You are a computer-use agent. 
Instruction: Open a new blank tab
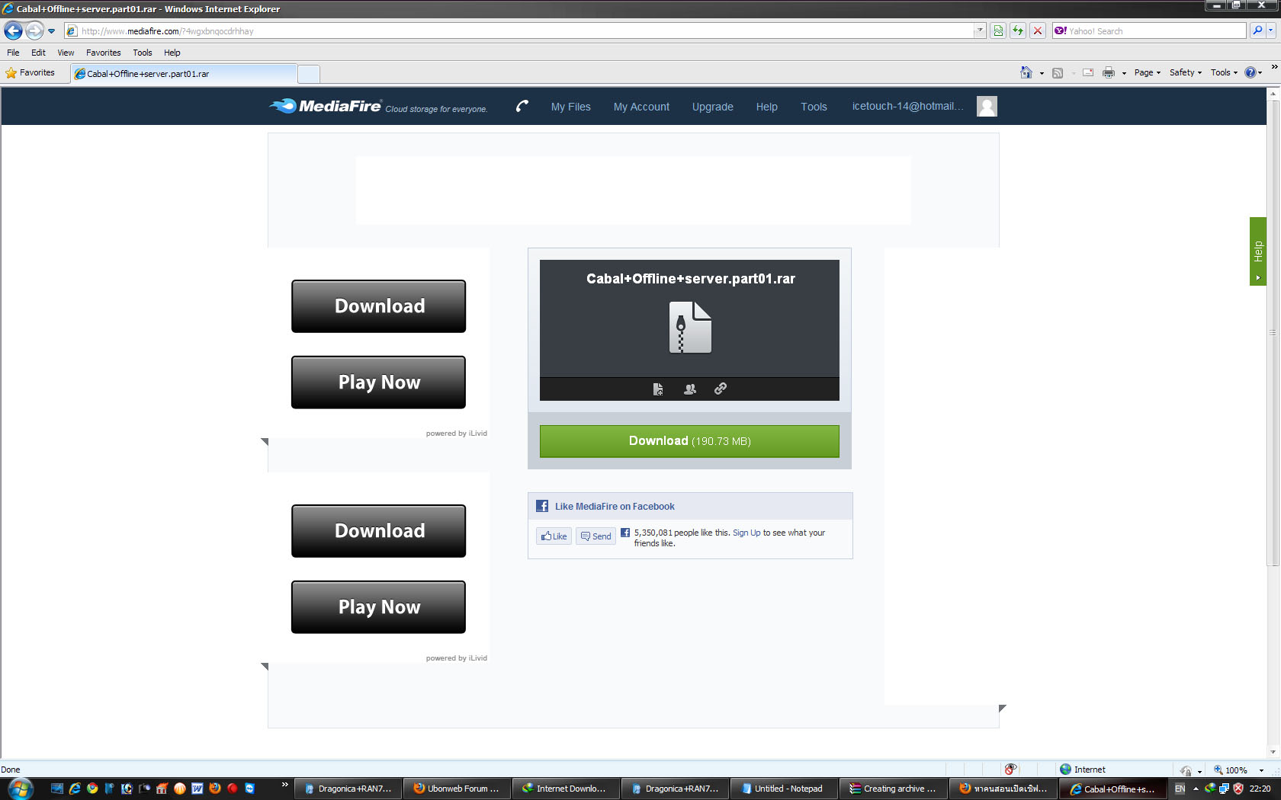[309, 74]
